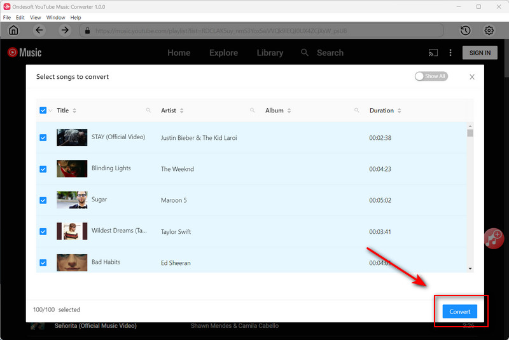Click the lock icon in address bar
The image size is (509, 340).
click(87, 31)
